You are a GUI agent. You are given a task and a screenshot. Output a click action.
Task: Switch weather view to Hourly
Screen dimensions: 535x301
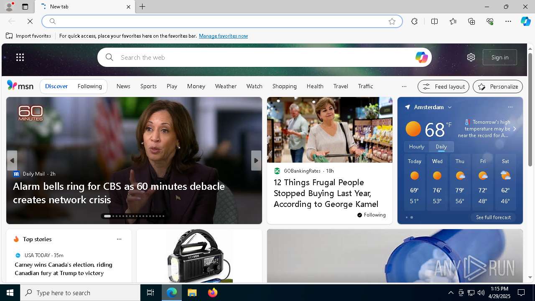(416, 147)
